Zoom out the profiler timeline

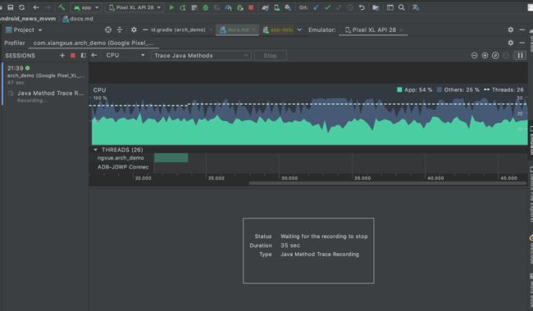coord(474,56)
